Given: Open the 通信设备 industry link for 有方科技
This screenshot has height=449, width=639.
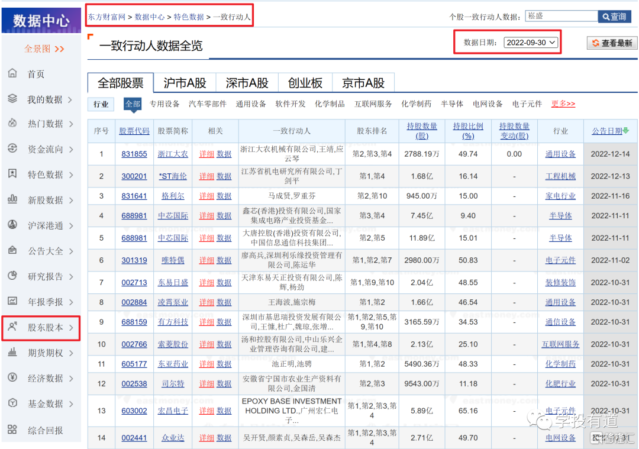Looking at the screenshot, I should coord(560,322).
